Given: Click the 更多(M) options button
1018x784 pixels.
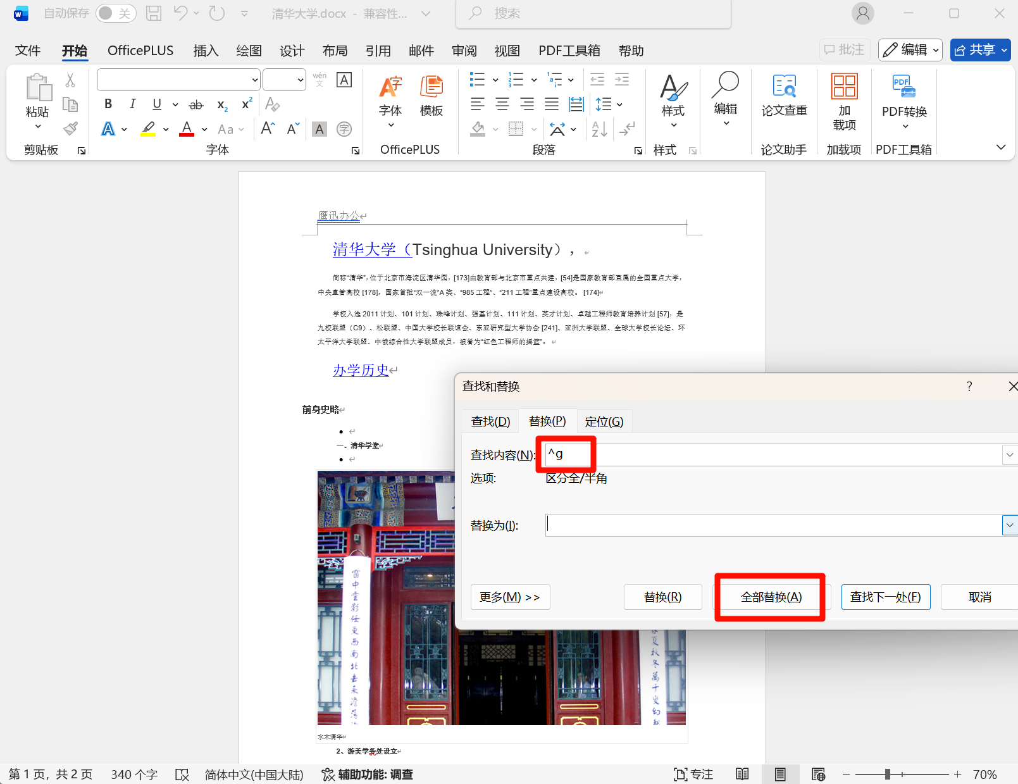Looking at the screenshot, I should point(510,597).
